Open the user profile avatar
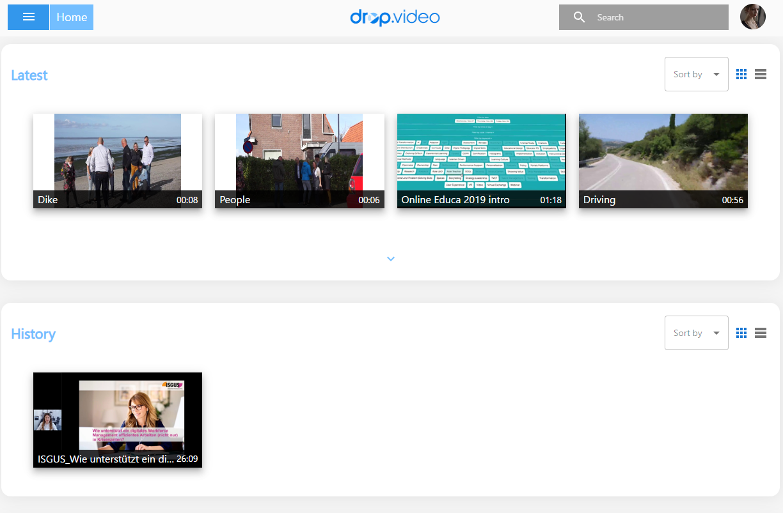This screenshot has height=513, width=783. tap(752, 17)
